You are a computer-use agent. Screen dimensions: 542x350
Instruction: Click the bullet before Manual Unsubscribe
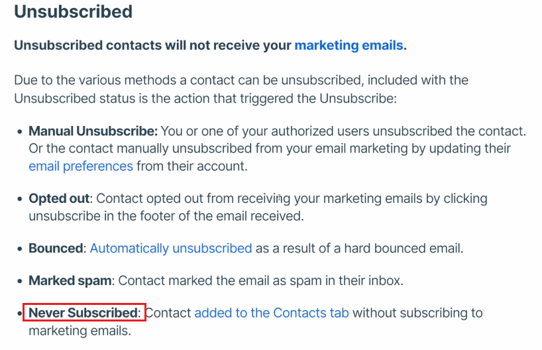pos(20,132)
